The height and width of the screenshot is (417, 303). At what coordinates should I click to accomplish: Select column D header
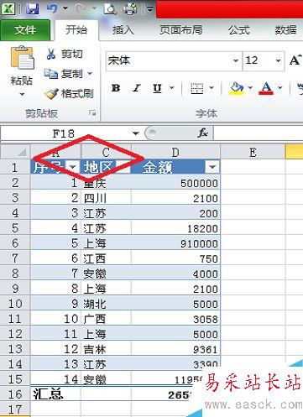[175, 152]
